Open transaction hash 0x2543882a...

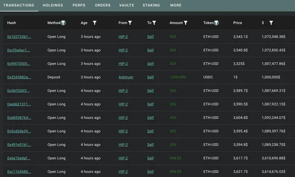click(19, 77)
